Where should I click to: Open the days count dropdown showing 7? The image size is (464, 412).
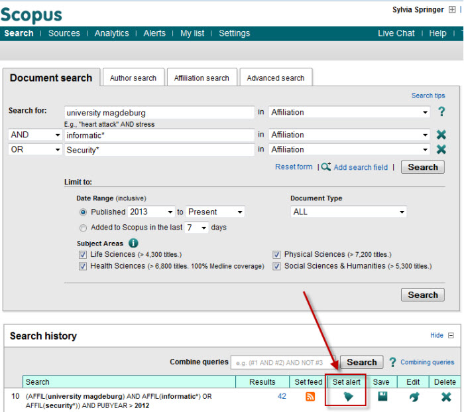click(x=196, y=228)
